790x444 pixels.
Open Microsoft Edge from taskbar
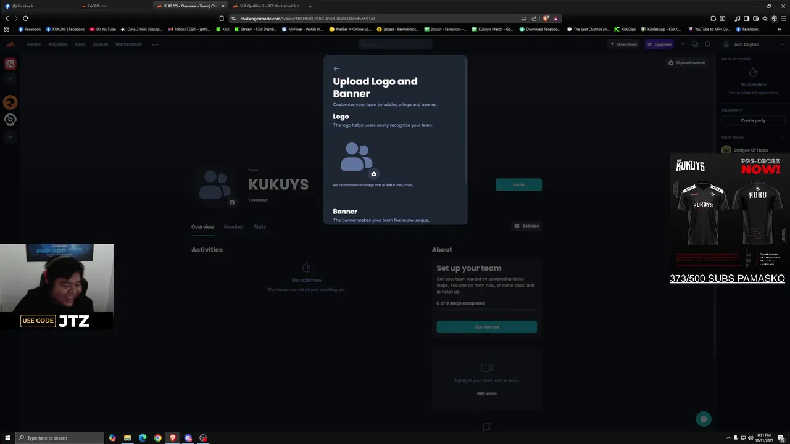click(x=143, y=438)
